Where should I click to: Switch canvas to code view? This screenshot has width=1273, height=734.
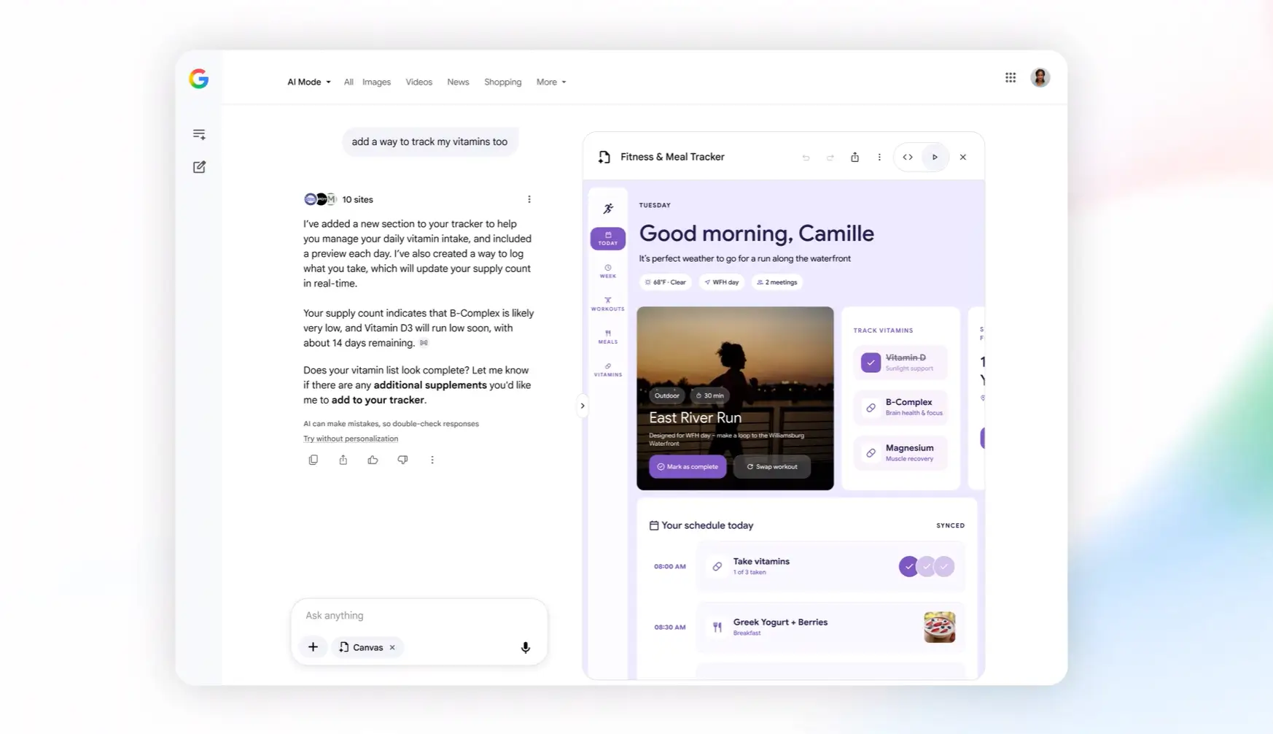[x=908, y=157]
